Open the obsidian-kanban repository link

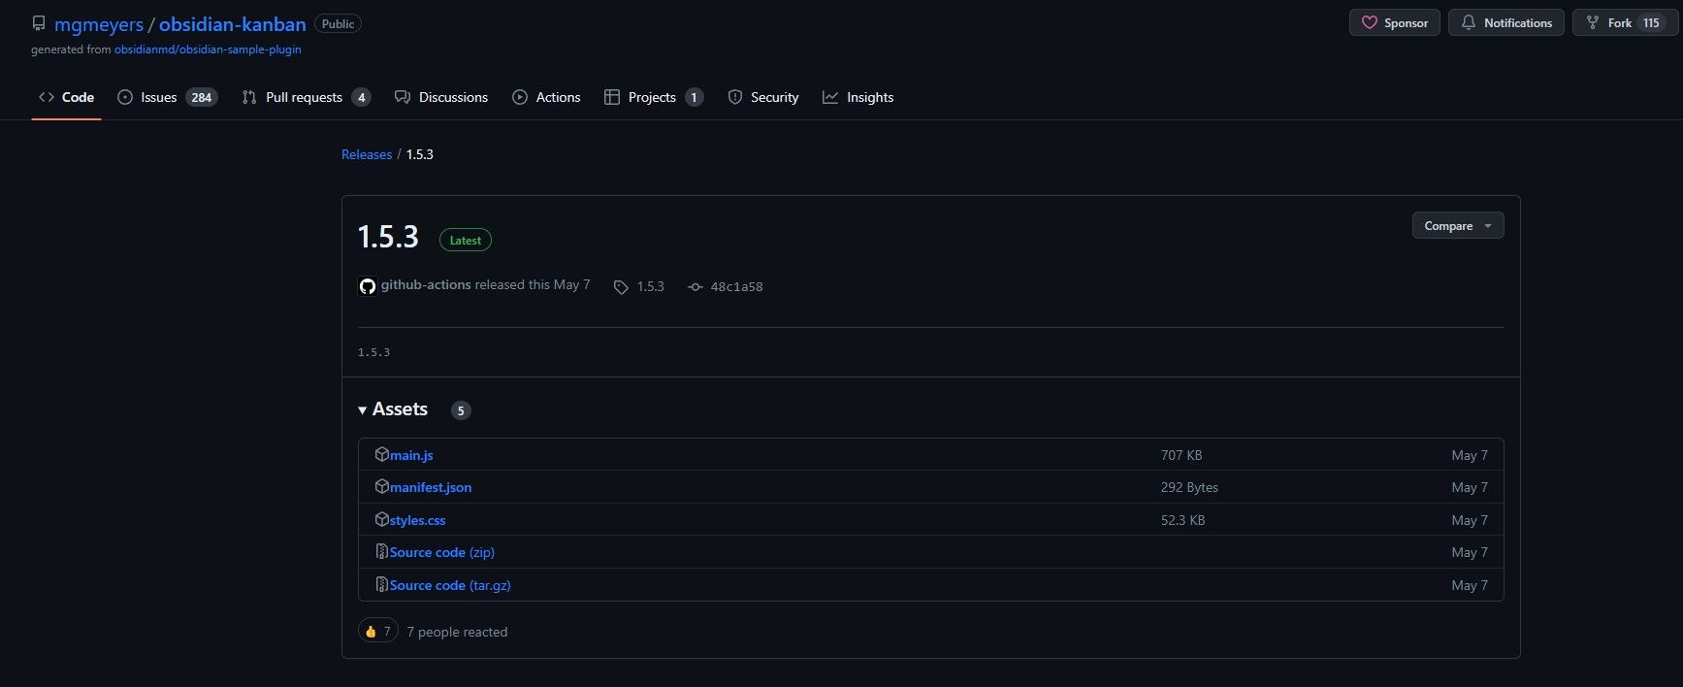click(233, 24)
